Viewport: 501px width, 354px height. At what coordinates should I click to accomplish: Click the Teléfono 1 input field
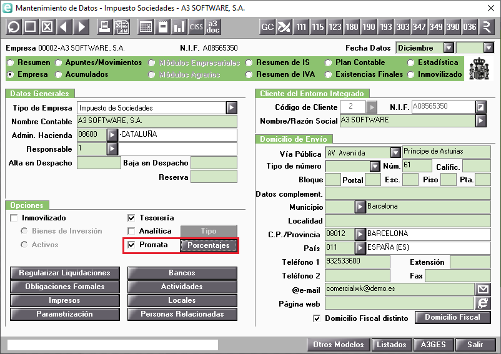[x=357, y=262]
